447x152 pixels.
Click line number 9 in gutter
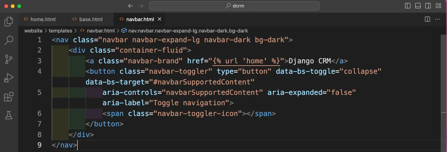pyautogui.click(x=40, y=145)
